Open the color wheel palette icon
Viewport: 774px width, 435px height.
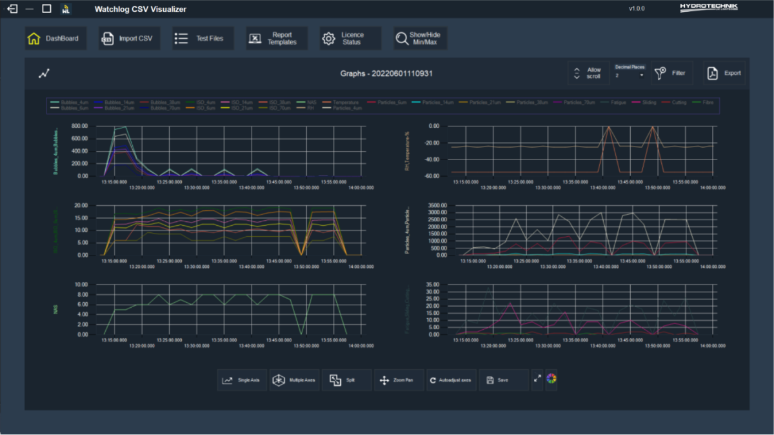pyautogui.click(x=551, y=379)
